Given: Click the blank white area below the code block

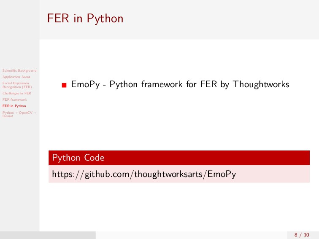Looking at the screenshot, I should pyautogui.click(x=179, y=207).
